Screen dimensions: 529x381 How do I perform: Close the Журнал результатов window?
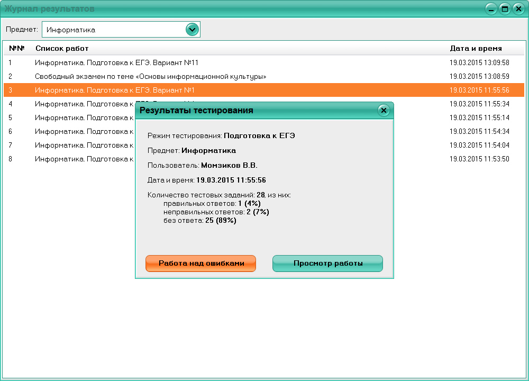518,8
